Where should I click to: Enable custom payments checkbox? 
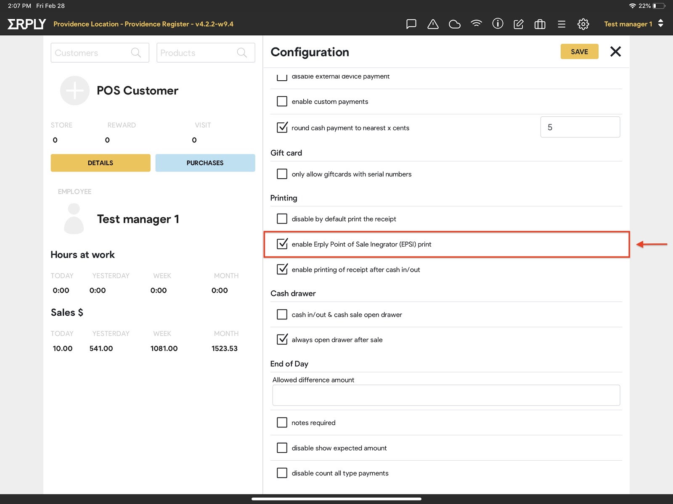[282, 101]
